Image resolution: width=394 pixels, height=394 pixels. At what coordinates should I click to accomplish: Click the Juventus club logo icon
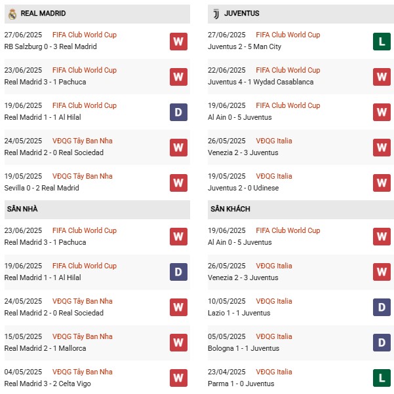point(216,14)
